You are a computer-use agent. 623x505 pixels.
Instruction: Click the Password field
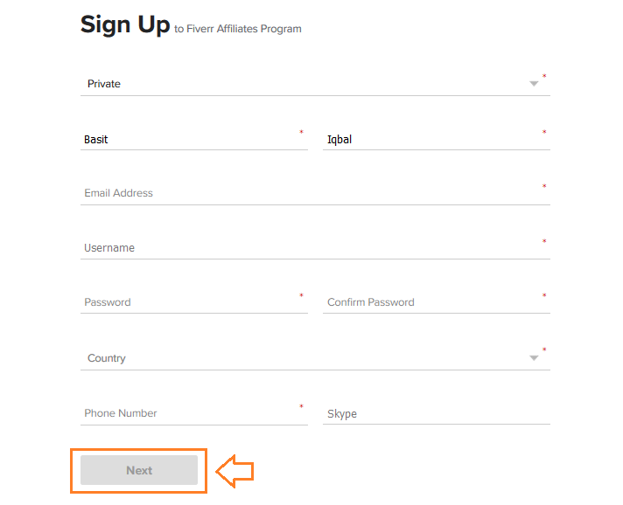tap(194, 302)
